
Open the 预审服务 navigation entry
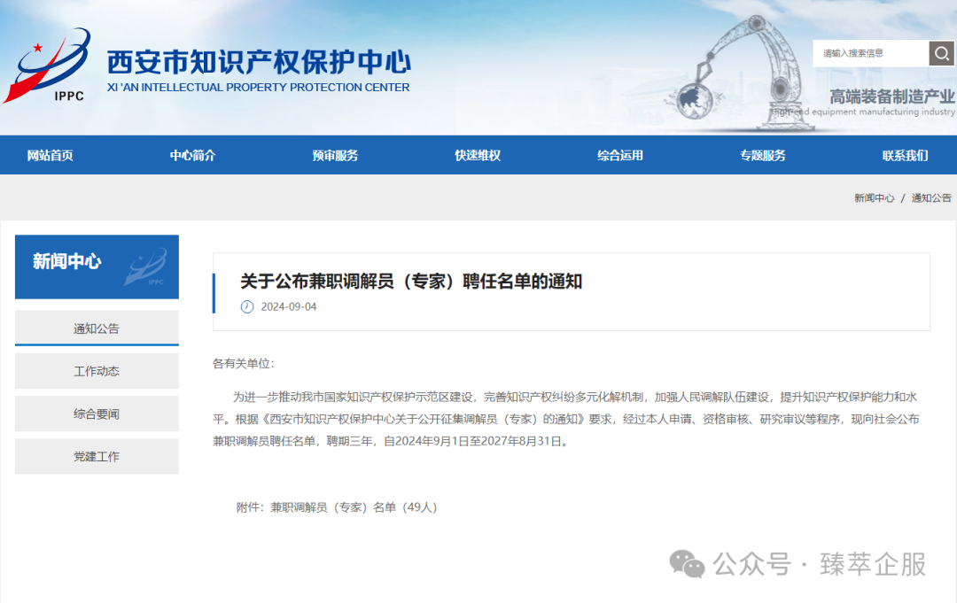tap(335, 155)
